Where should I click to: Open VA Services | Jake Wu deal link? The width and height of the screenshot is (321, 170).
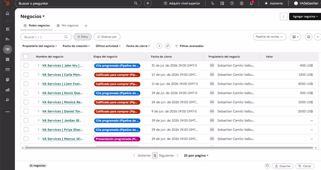pos(62,65)
